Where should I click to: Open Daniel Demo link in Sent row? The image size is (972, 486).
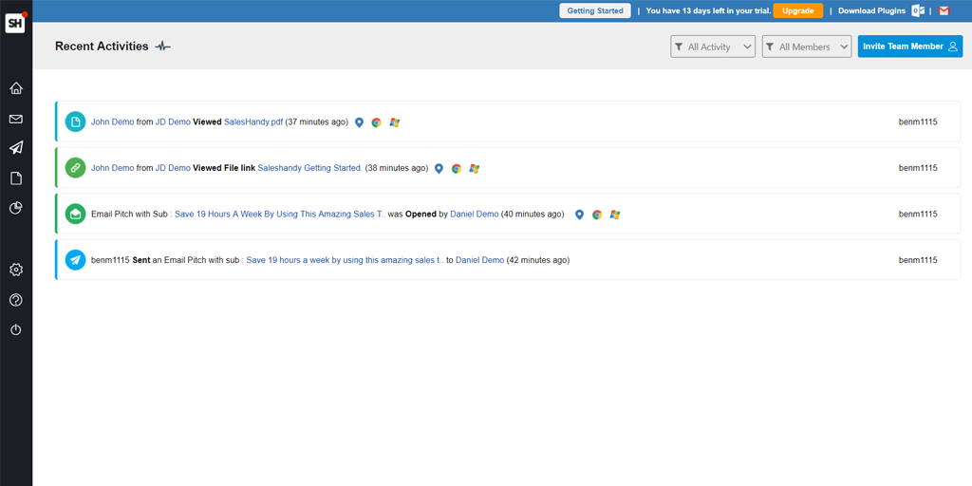coord(479,260)
